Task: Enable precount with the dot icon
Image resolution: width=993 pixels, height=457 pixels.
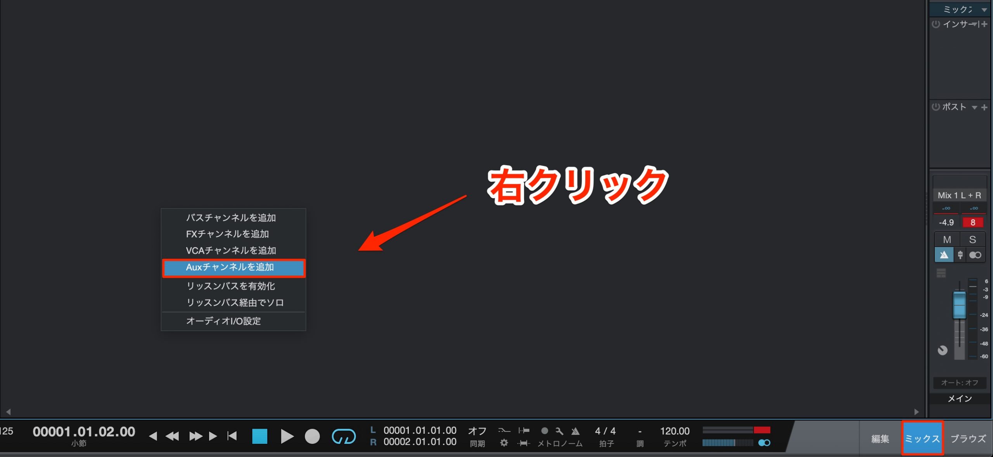Action: coord(545,431)
